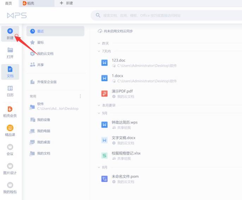Click the 我的云文档 cube icon
Viewport: 242px width, 200px height.
pyautogui.click(x=32, y=54)
